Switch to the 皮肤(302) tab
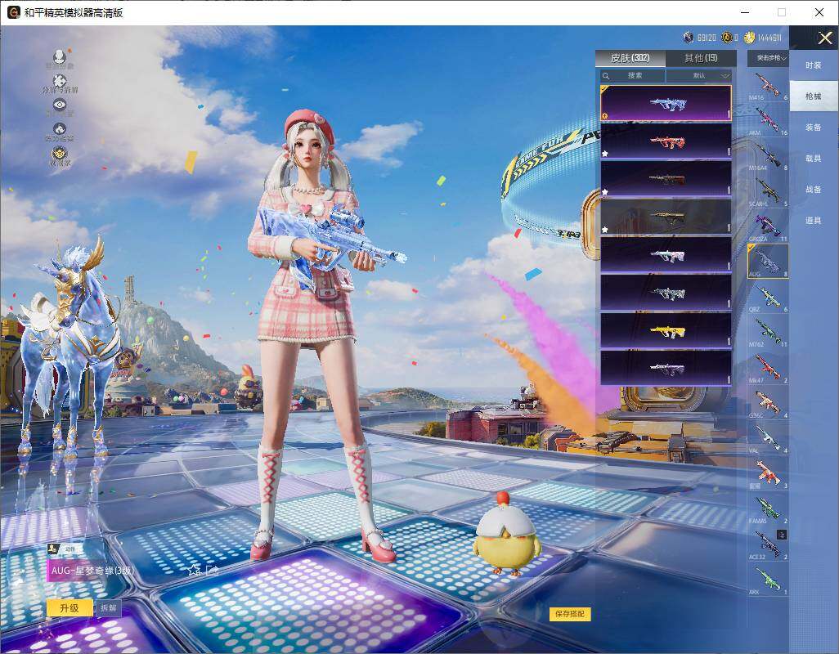The width and height of the screenshot is (839, 654). click(x=630, y=58)
